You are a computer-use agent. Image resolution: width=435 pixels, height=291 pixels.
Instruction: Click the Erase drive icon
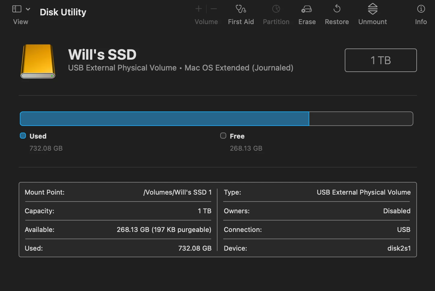click(x=307, y=9)
